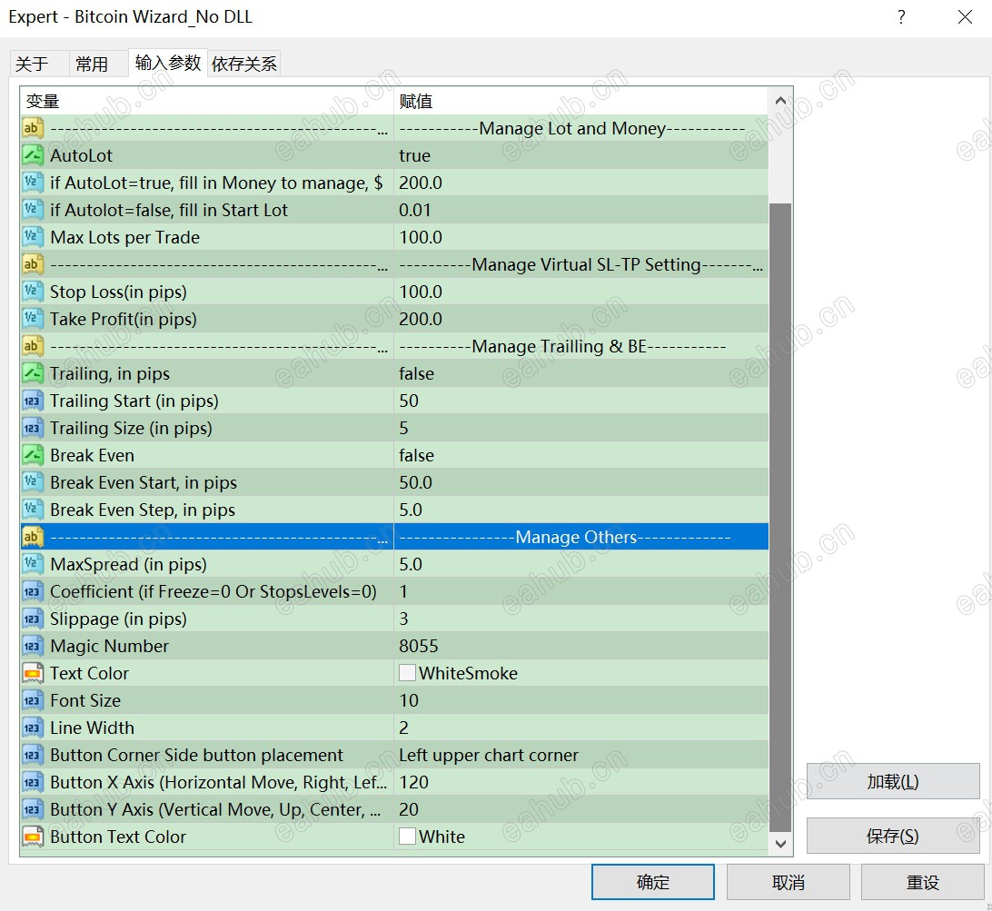The width and height of the screenshot is (992, 911).
Task: Click the color-type icon beside Button Text Color
Action: pos(33,835)
